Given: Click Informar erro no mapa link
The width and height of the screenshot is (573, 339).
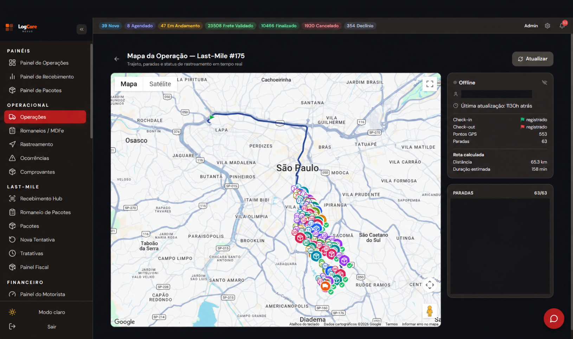Looking at the screenshot, I should [x=420, y=324].
